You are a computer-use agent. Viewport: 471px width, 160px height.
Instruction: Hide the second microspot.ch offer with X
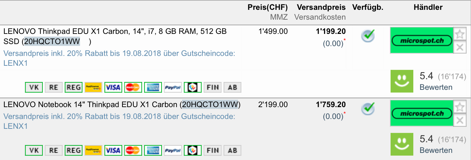tap(460, 120)
